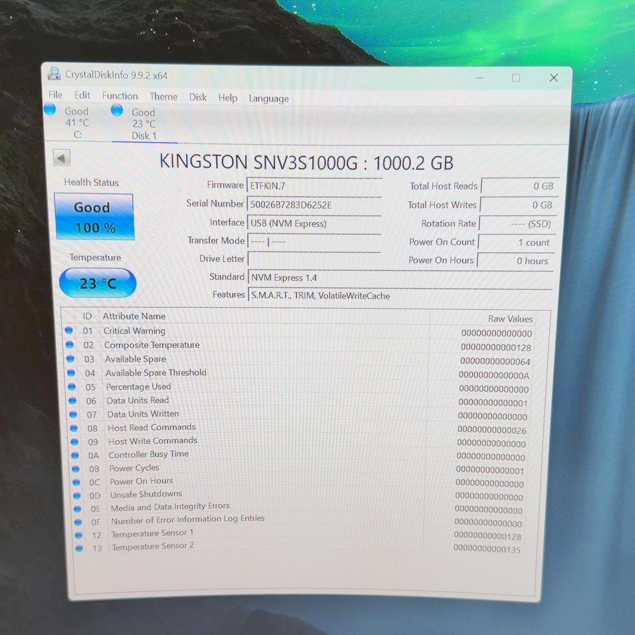The image size is (635, 635).
Task: Click raw value 00000000000026
Action: 492,430
